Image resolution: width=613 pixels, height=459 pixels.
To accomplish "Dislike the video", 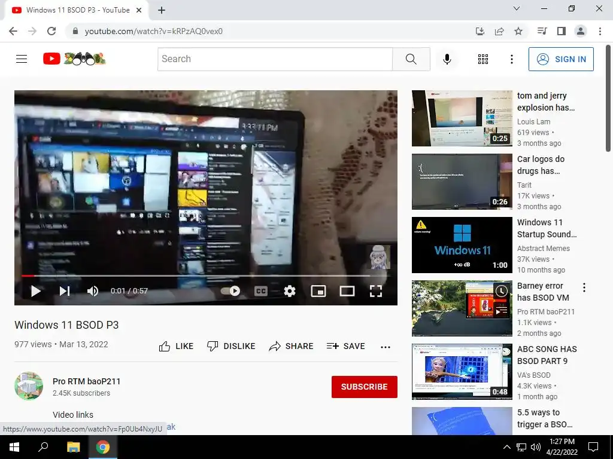I will tap(231, 346).
